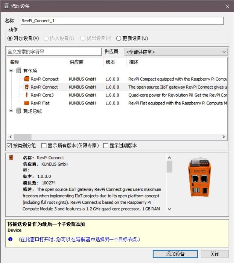Viewport: 234px width, 263px height.
Task: Click the 关闭 button
Action: point(214,254)
